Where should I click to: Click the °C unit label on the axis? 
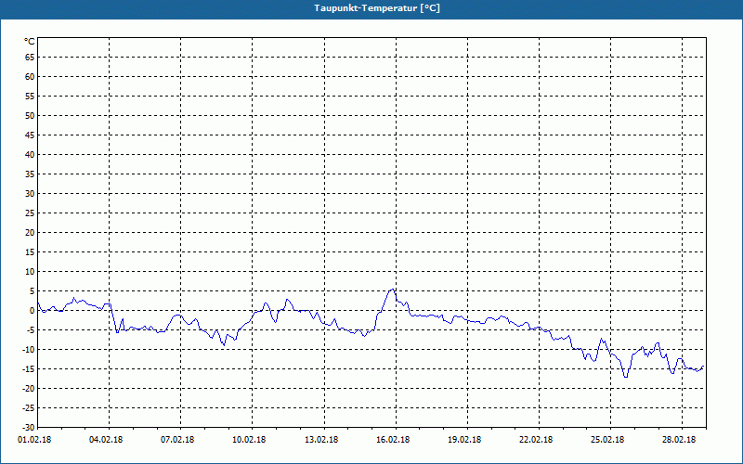30,42
